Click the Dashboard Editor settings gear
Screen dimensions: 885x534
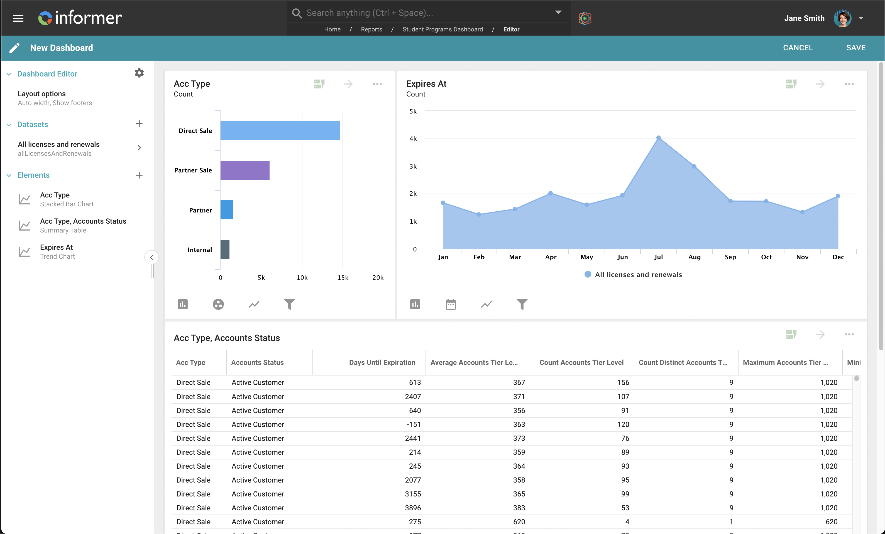click(x=139, y=73)
